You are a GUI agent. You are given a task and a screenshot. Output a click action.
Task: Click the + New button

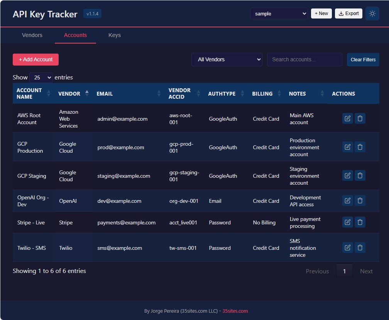[x=321, y=13]
